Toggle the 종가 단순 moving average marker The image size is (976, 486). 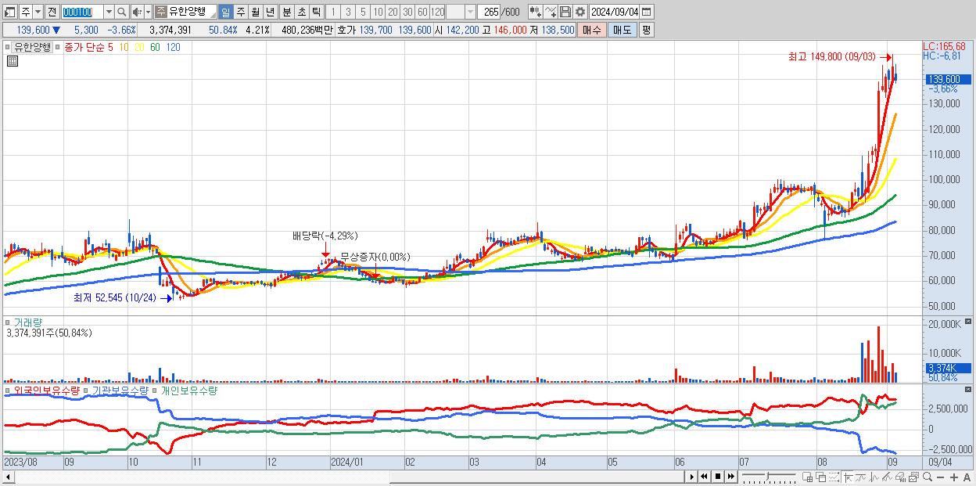tap(59, 47)
